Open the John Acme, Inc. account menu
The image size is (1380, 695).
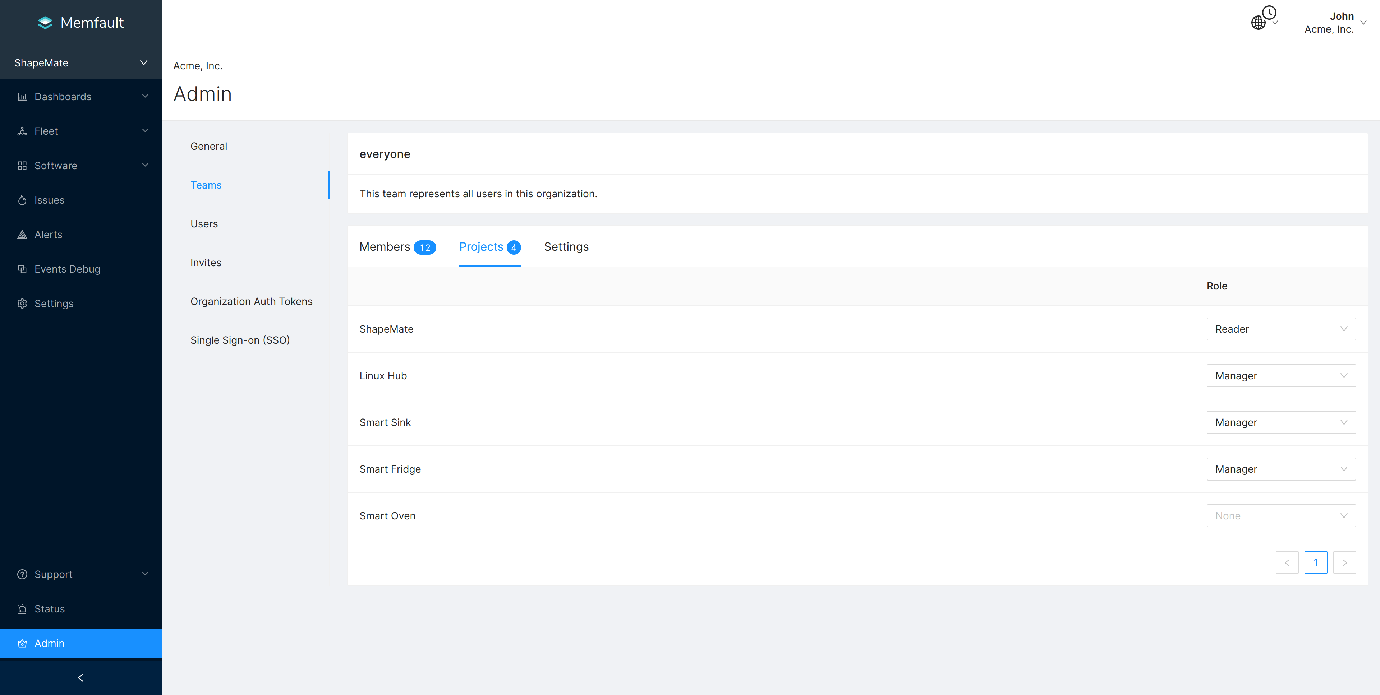[1334, 23]
